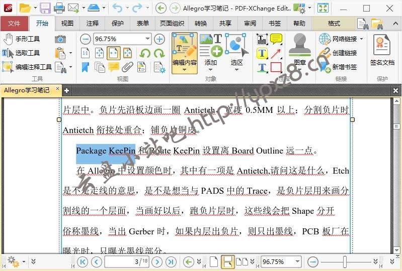
Task: Open the paste options dropdown arrow
Action: pyautogui.click(x=71, y=53)
